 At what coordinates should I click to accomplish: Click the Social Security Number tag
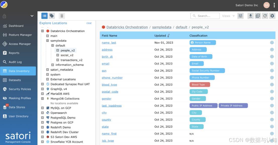[207, 71]
